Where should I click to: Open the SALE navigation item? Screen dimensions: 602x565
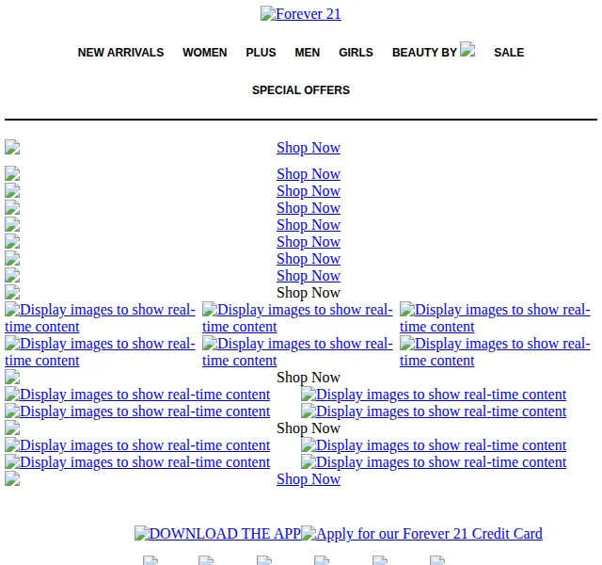click(x=509, y=53)
